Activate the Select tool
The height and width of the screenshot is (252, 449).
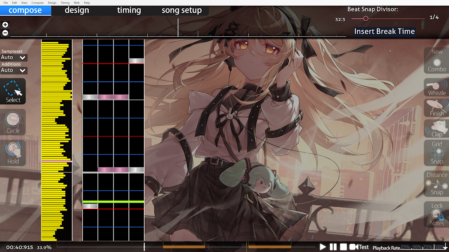pyautogui.click(x=13, y=91)
